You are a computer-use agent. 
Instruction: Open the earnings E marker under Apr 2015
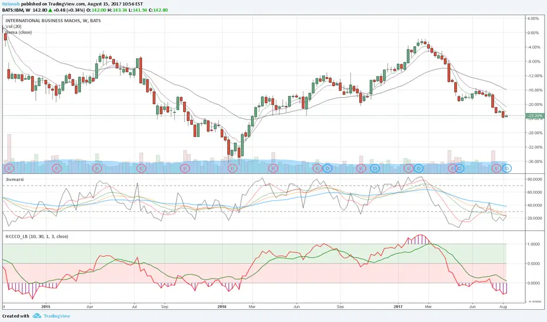click(x=97, y=169)
